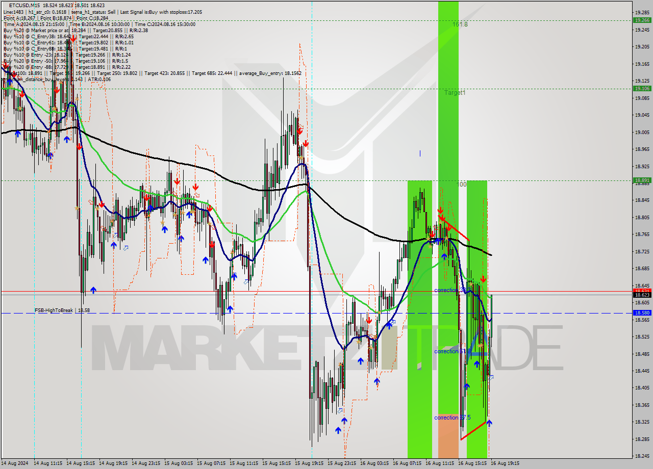Click '16 Aug 19:15' on time axis

[505, 463]
